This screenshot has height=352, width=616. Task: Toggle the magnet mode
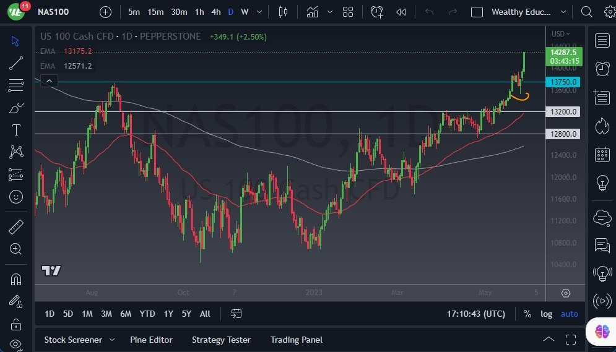click(x=16, y=280)
